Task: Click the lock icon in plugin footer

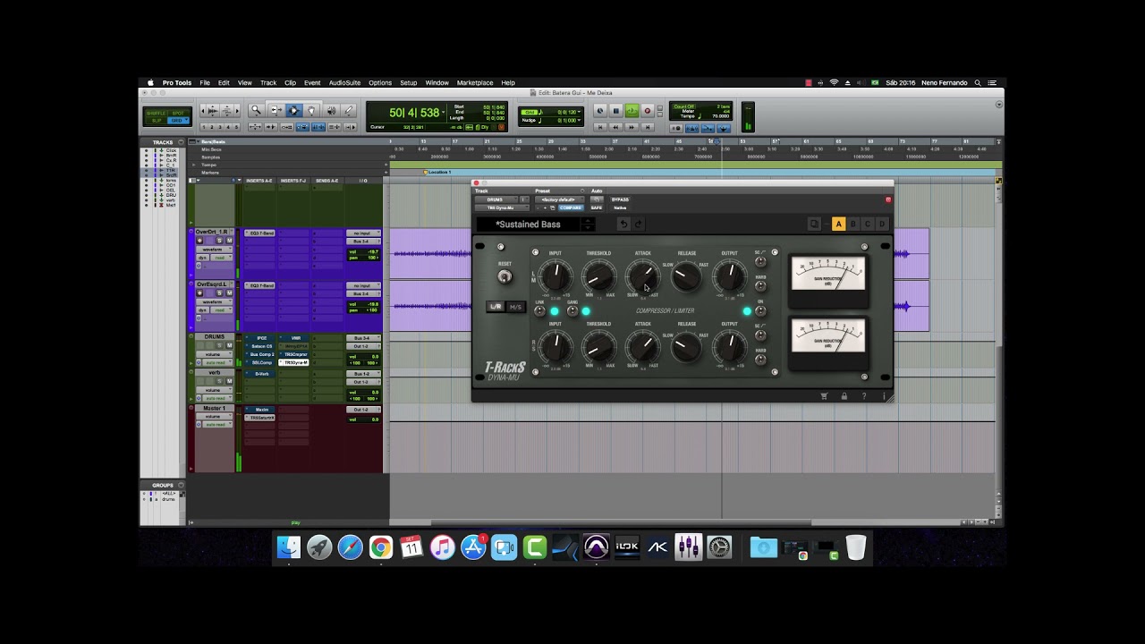Action: (x=844, y=396)
